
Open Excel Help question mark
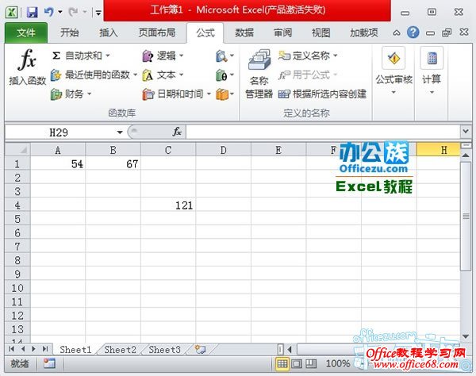[x=413, y=33]
